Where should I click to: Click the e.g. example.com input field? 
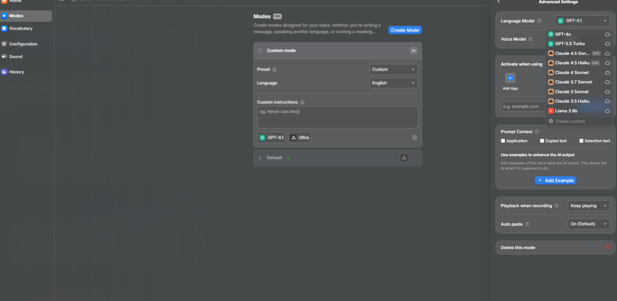[523, 107]
